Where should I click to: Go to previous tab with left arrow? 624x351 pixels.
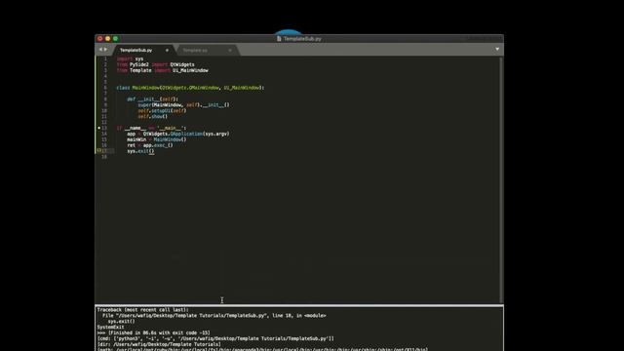(100, 50)
